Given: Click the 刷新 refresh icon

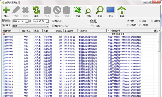Looking at the screenshot, I should (36, 11).
